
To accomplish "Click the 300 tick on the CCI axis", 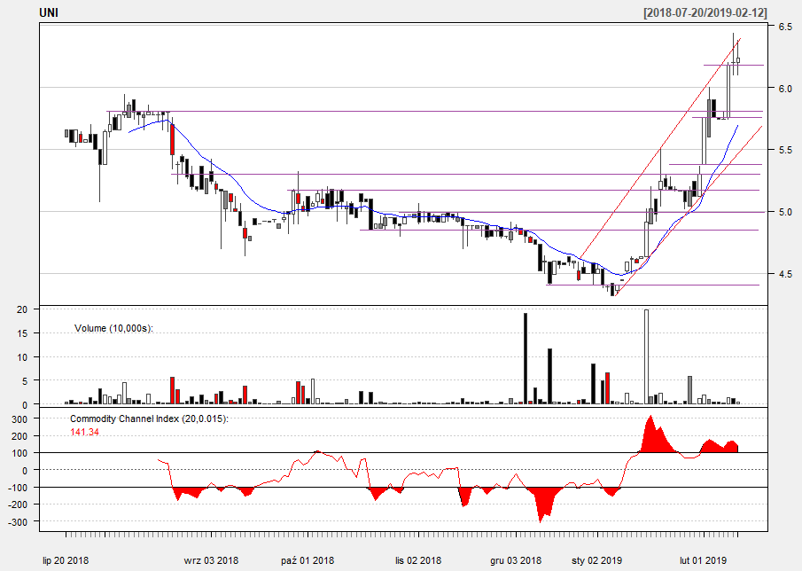I will [x=19, y=418].
